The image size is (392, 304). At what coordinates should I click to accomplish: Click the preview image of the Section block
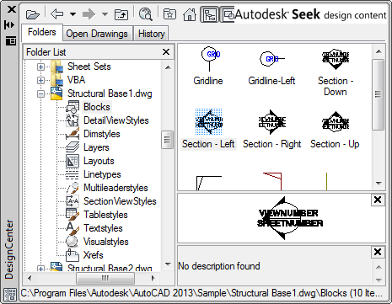290,218
